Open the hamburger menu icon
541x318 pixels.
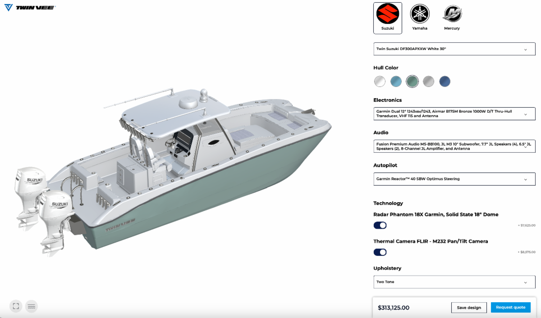point(31,306)
